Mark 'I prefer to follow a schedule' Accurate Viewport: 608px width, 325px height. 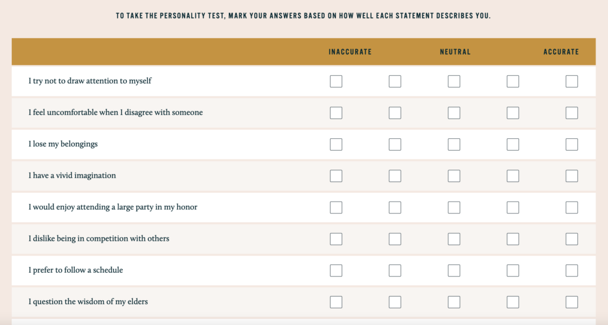(572, 270)
